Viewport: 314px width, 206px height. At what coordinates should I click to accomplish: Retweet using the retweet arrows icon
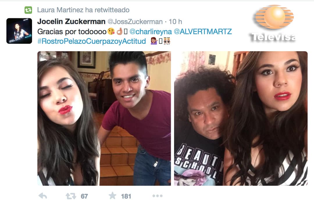[71, 196]
